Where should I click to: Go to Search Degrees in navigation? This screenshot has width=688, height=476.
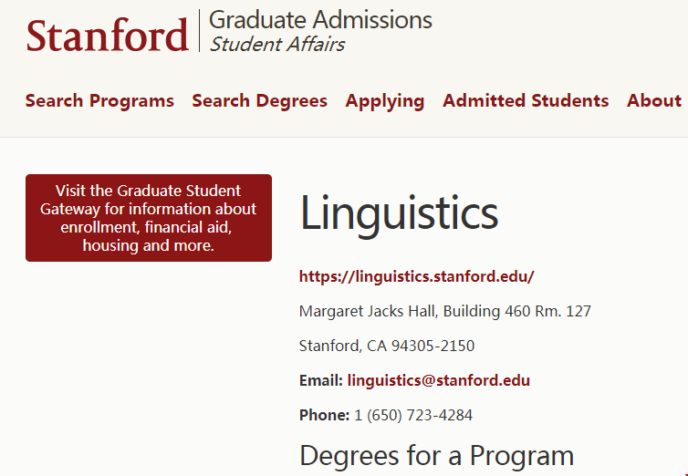259,101
